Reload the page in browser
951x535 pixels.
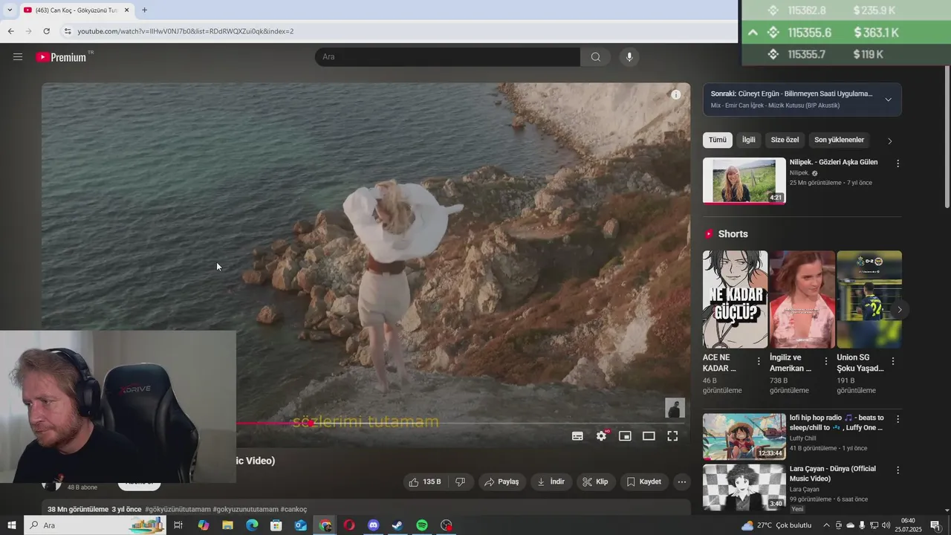point(46,31)
